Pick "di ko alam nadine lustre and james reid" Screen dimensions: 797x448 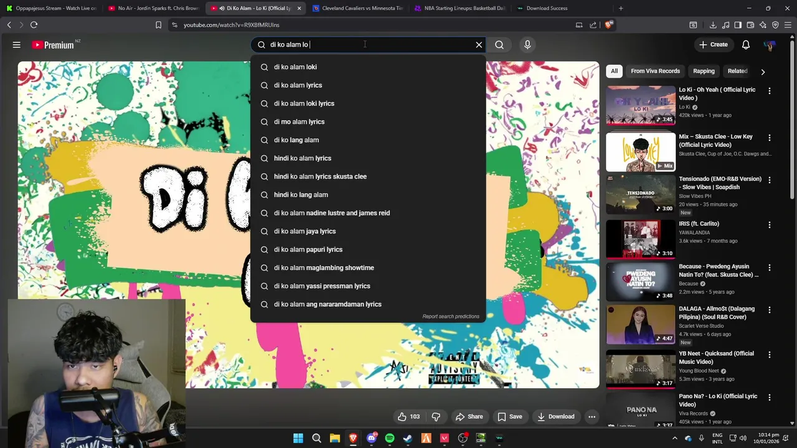[367, 213]
